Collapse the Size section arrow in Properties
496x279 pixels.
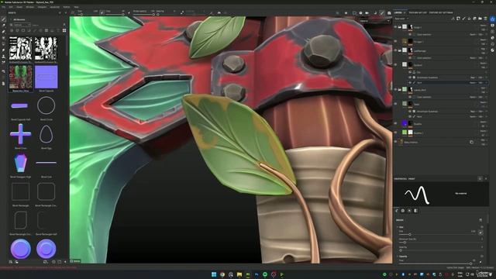(x=398, y=227)
